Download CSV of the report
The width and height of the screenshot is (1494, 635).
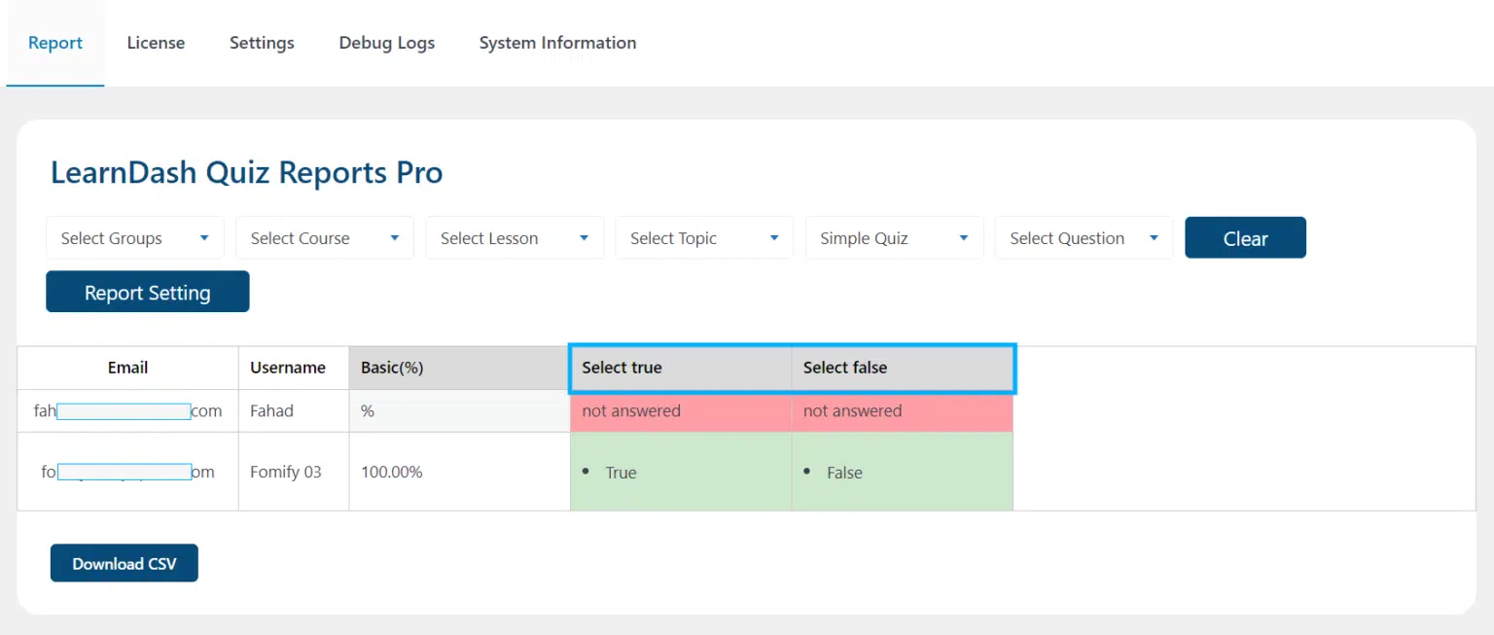(x=124, y=563)
